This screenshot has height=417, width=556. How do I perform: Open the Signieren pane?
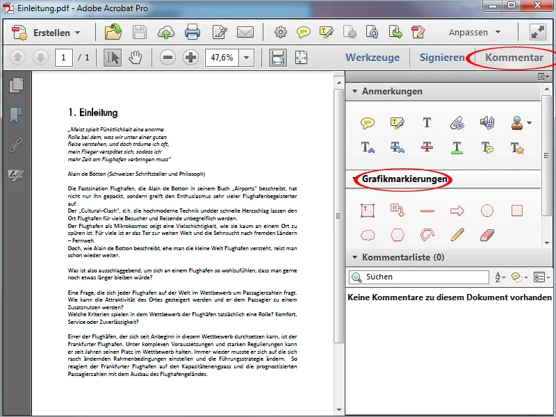click(x=442, y=58)
